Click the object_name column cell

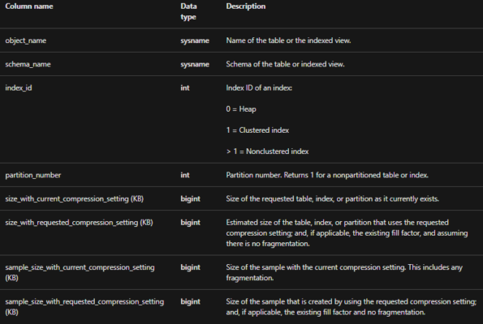[25, 40]
